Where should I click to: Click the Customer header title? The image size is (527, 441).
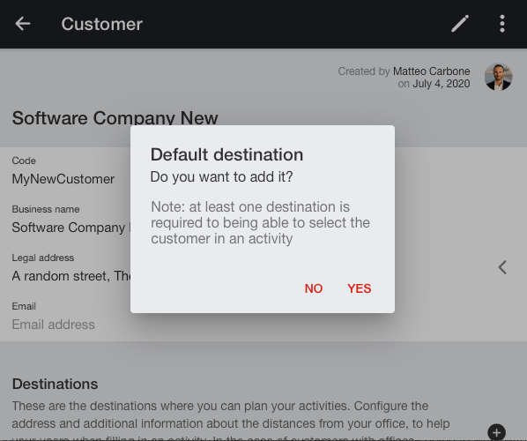(x=102, y=24)
